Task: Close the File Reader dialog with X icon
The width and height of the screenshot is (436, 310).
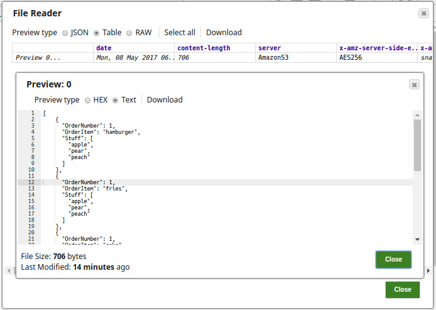Action: pos(424,13)
